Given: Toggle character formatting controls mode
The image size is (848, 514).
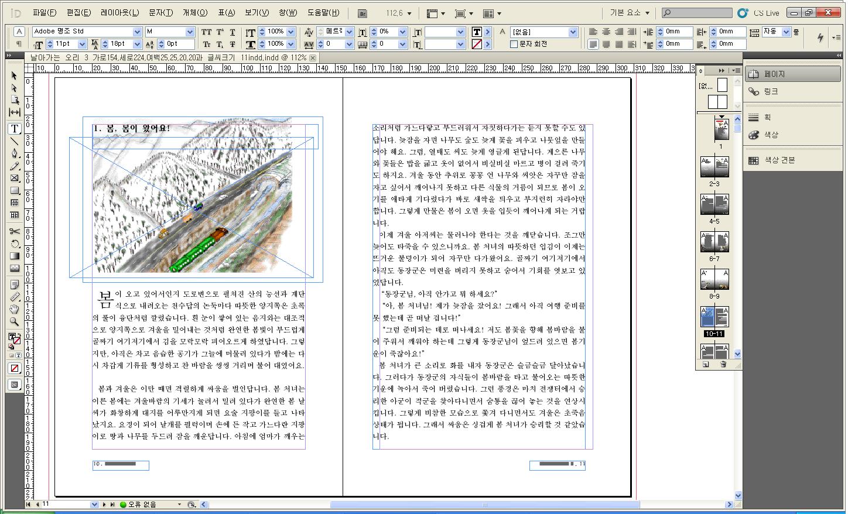Looking at the screenshot, I should coord(19,32).
